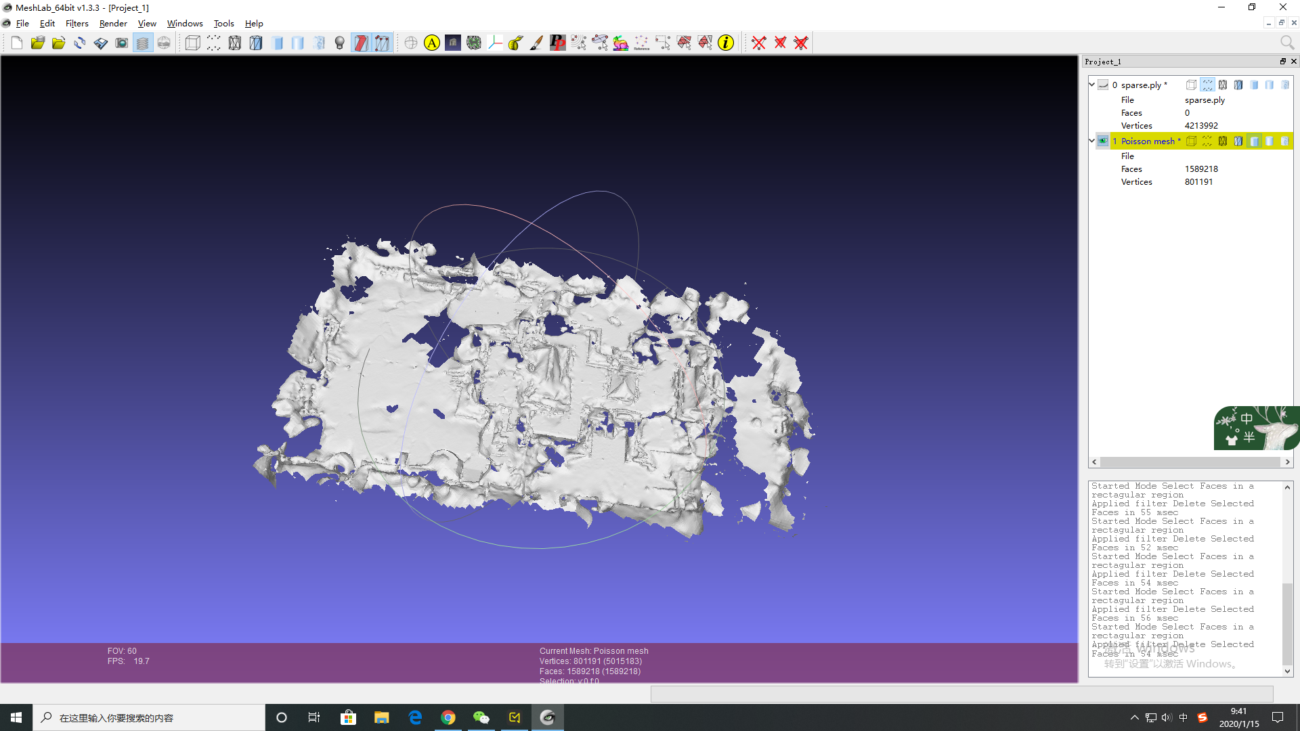
Task: Collapse the Poisson mesh layer details
Action: [x=1091, y=141]
